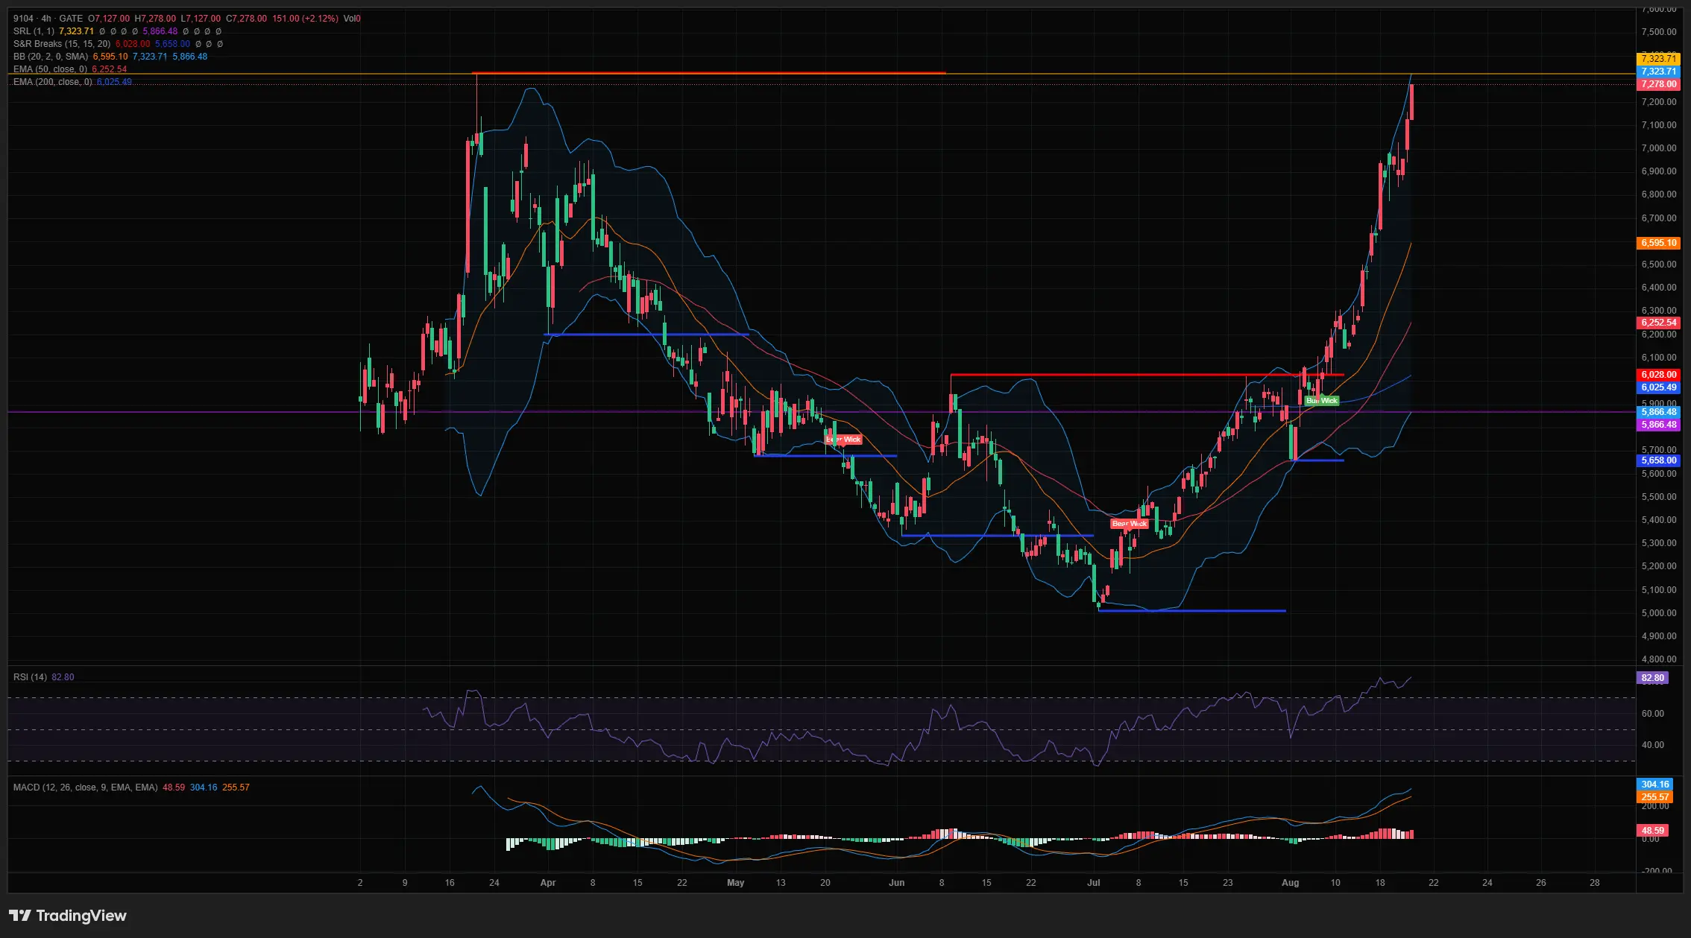Viewport: 1691px width, 938px height.
Task: Click the Bear Wick label near early July
Action: 1130,524
